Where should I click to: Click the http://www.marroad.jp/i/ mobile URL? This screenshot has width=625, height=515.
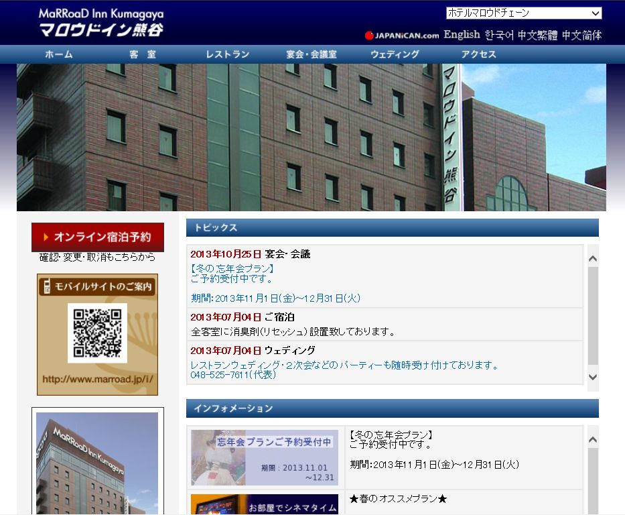coord(98,379)
